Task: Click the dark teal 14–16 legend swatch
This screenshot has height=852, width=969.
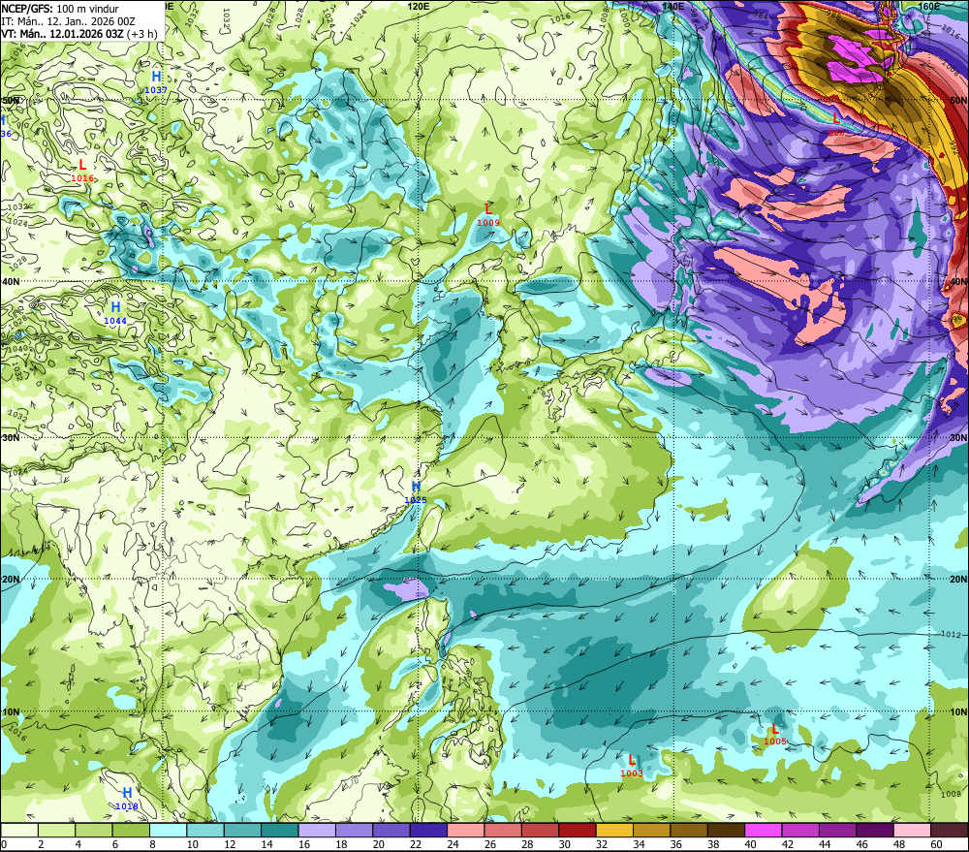Action: [x=280, y=830]
